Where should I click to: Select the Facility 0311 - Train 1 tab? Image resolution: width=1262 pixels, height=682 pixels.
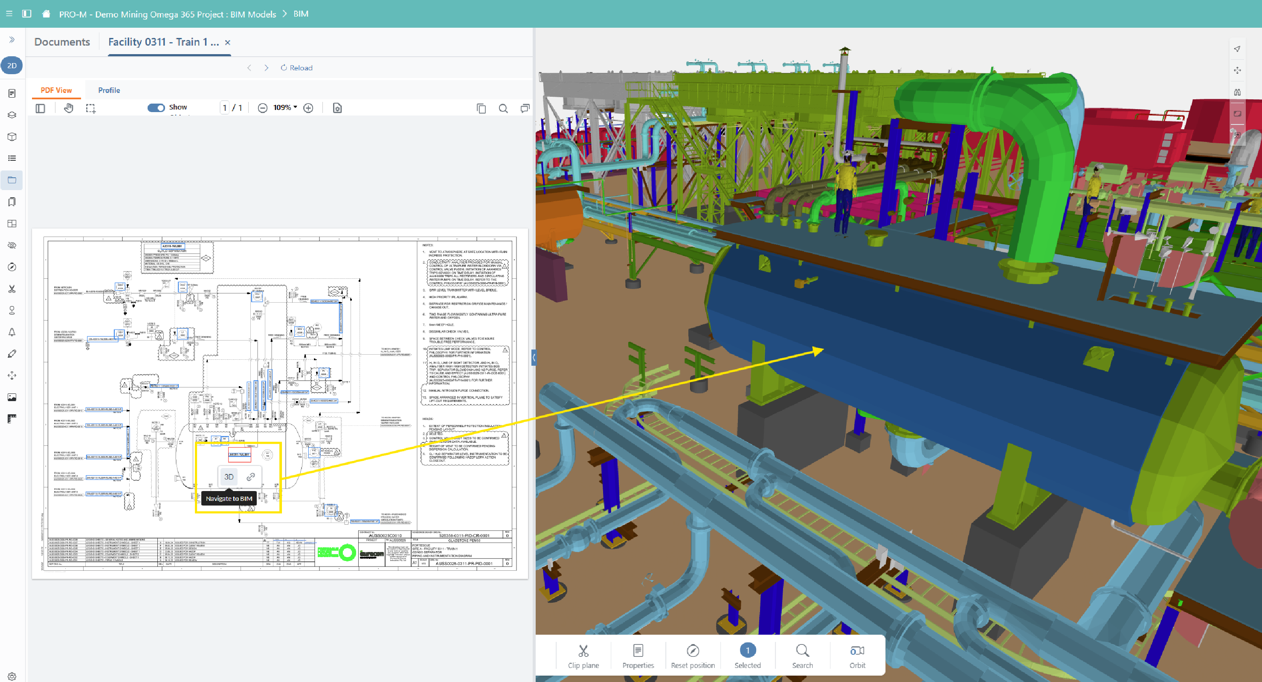[164, 42]
